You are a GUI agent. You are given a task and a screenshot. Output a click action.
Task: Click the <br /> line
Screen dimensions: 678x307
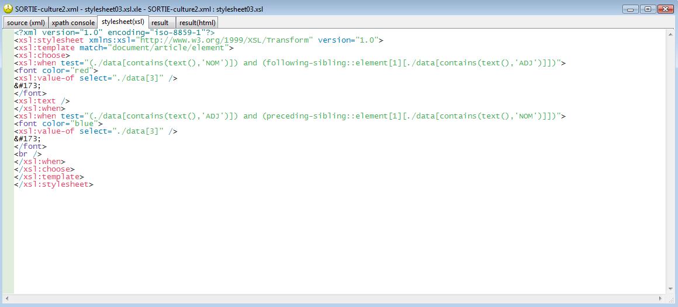click(27, 154)
